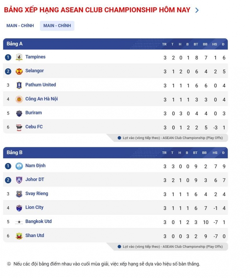Click the Công An Hà Nội logo
This screenshot has width=250, height=278.
coord(19,99)
